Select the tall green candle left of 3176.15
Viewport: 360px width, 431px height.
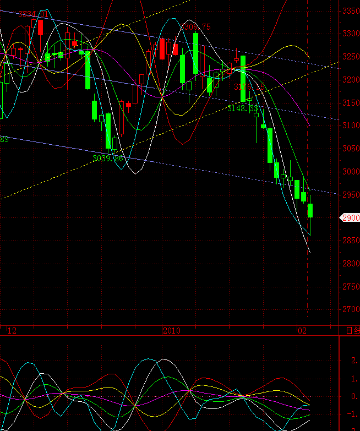coord(243,79)
